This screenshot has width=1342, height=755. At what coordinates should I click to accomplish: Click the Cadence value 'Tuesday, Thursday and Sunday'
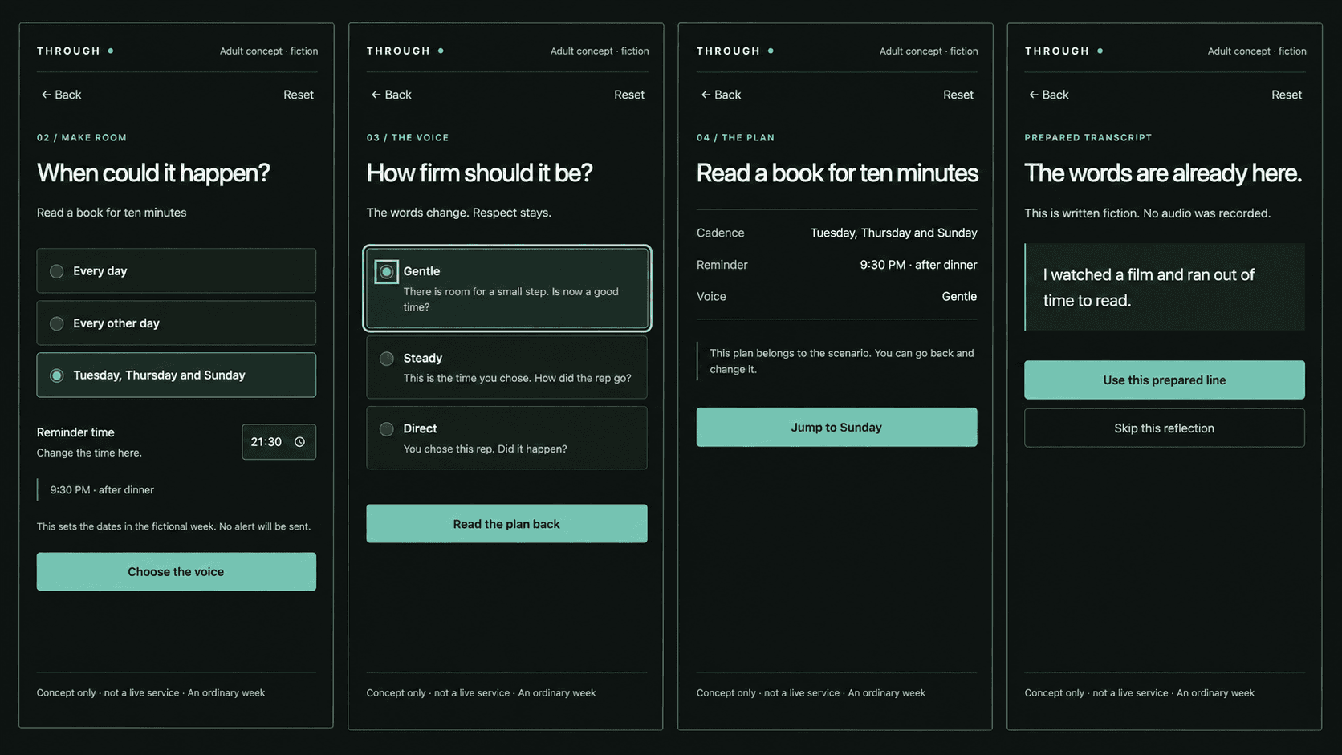[x=893, y=233]
